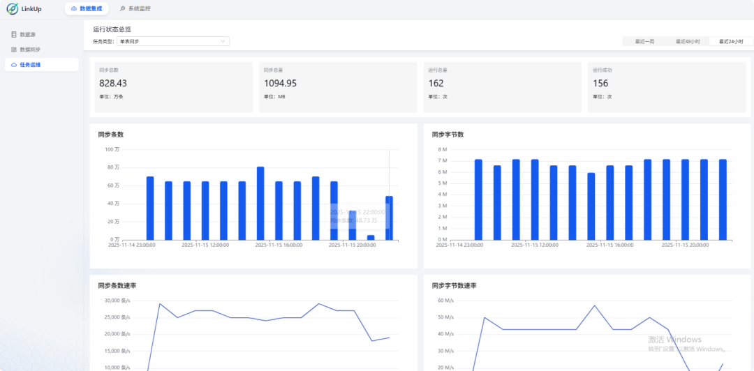Select the 最近48小时 time range
754x371 pixels.
[688, 41]
